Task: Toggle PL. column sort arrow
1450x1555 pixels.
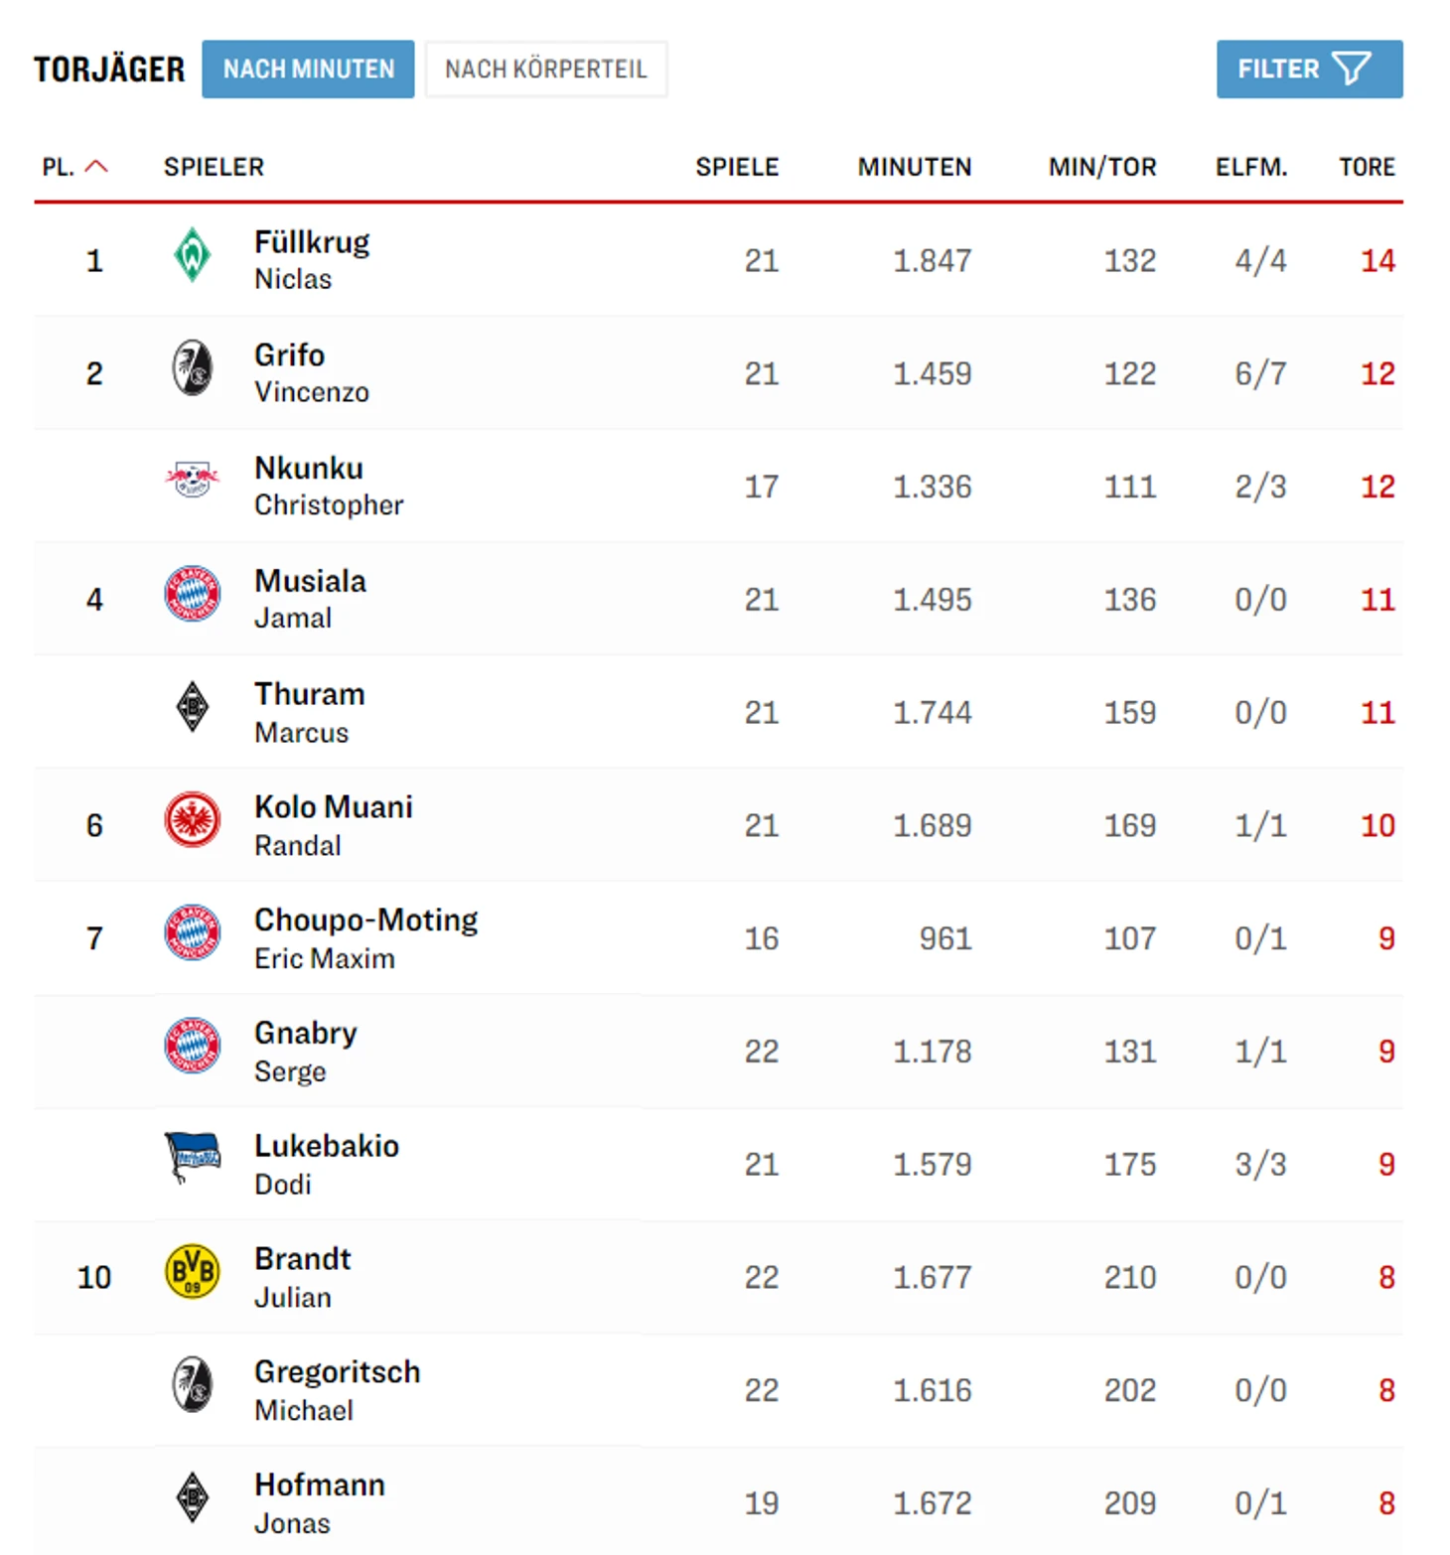Action: click(x=96, y=167)
